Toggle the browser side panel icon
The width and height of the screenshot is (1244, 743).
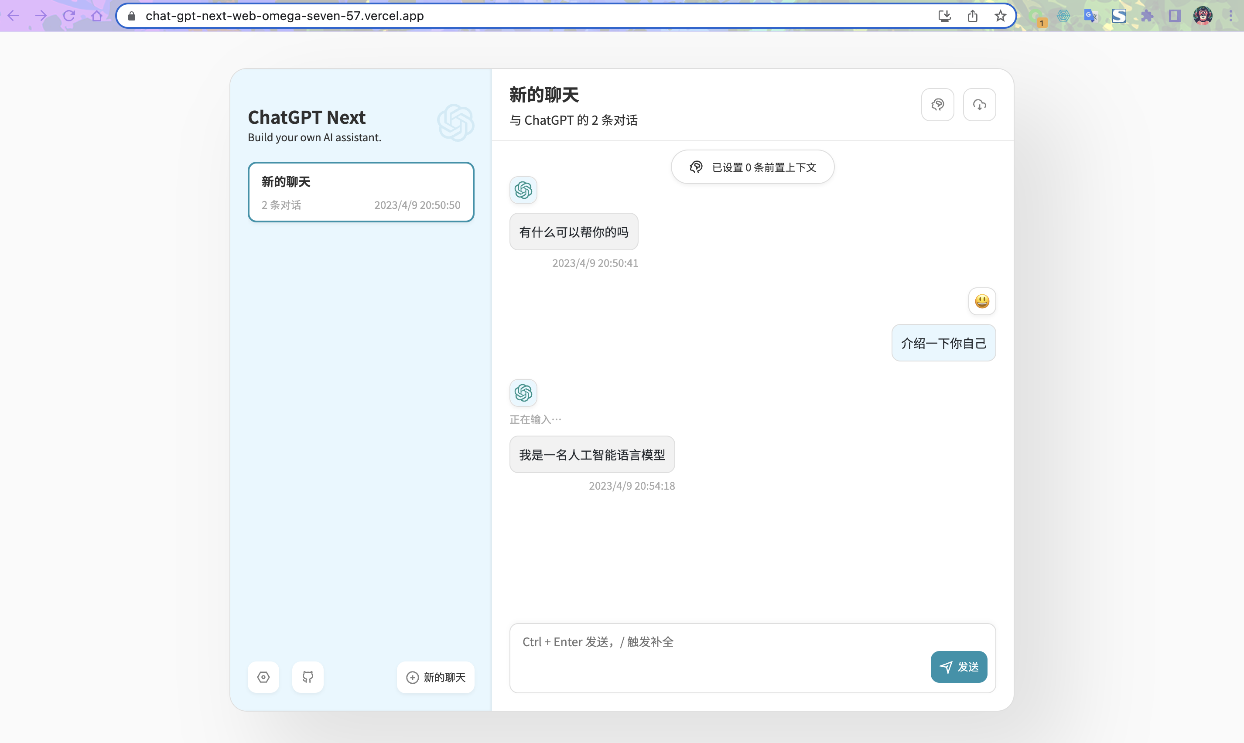pos(1174,16)
